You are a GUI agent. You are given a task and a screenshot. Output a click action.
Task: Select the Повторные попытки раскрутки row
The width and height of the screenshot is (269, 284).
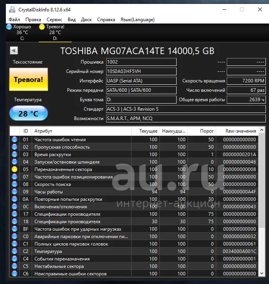[x=134, y=199]
